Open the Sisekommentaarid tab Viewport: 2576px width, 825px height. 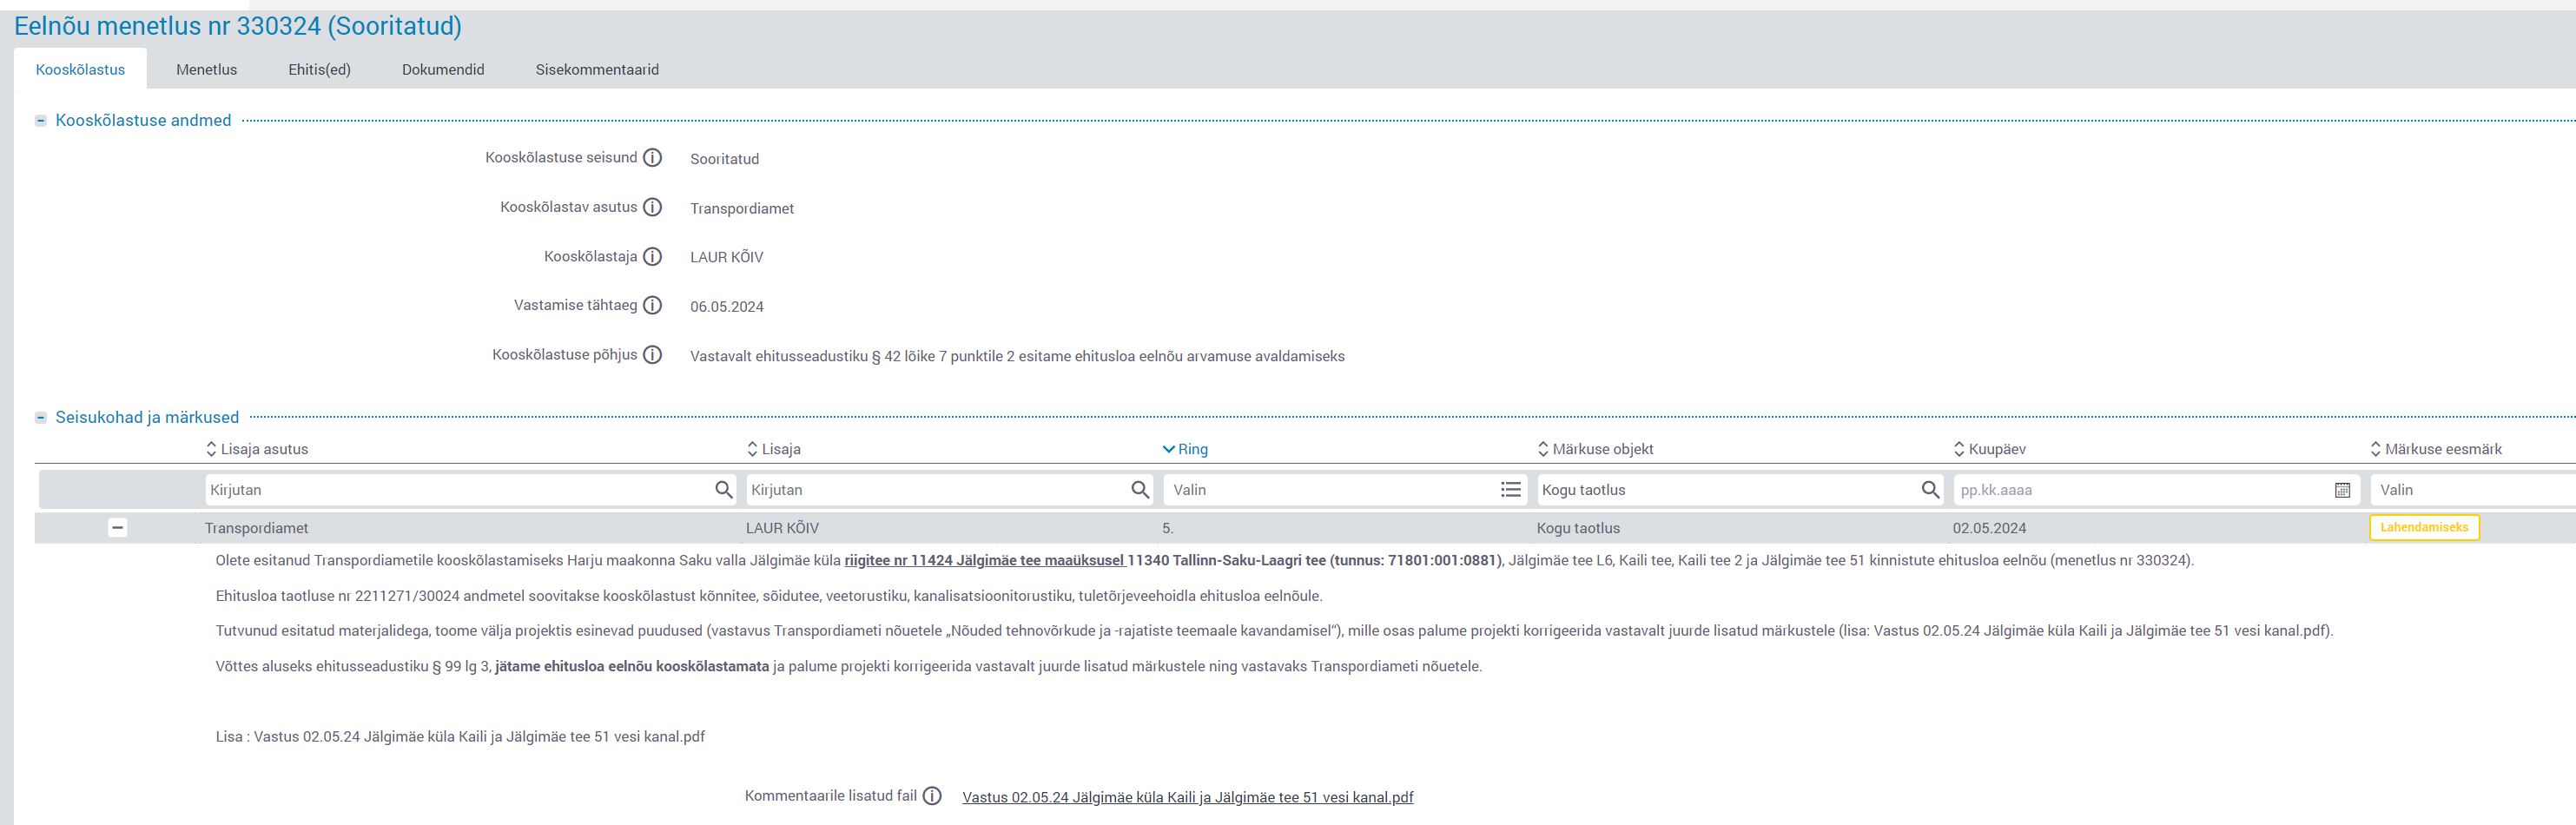(597, 69)
